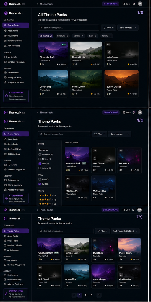Select the Minimal 4 filter tab
Image resolution: width=151 pixels, height=302 pixels.
pyautogui.click(x=78, y=36)
